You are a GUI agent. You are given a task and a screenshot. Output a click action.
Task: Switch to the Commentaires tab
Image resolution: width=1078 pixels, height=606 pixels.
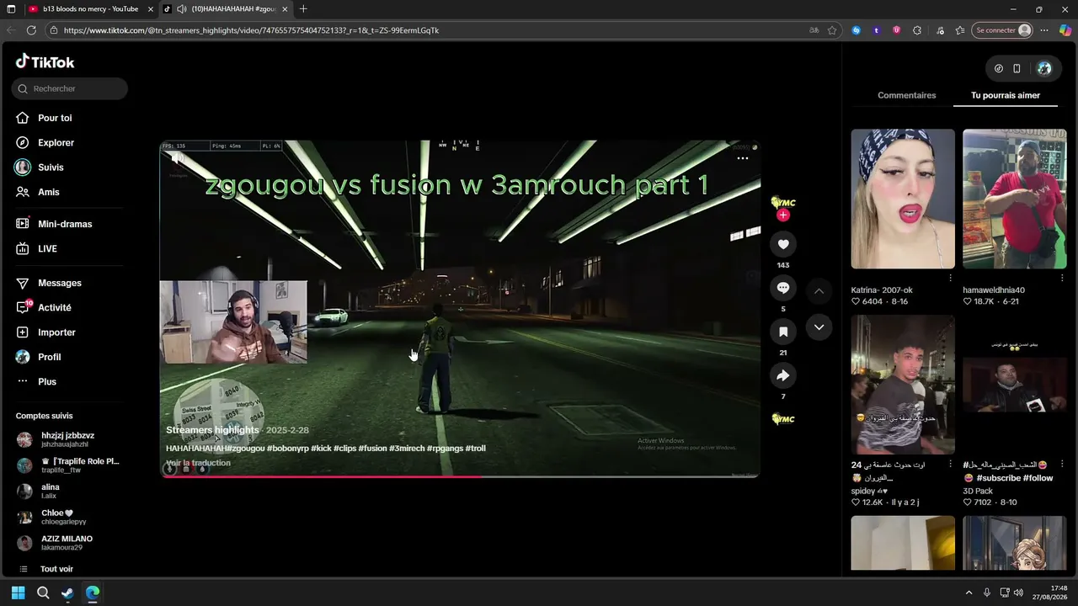(906, 95)
